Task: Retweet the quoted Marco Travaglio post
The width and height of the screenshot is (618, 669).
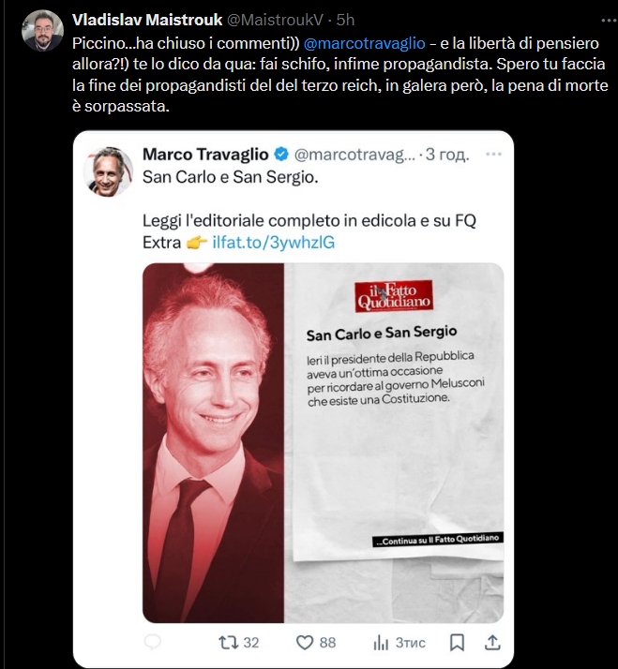Action: (x=229, y=642)
